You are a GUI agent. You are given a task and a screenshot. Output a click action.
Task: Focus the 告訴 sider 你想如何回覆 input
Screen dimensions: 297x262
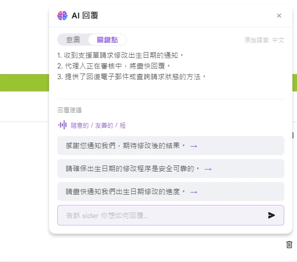pos(163,216)
